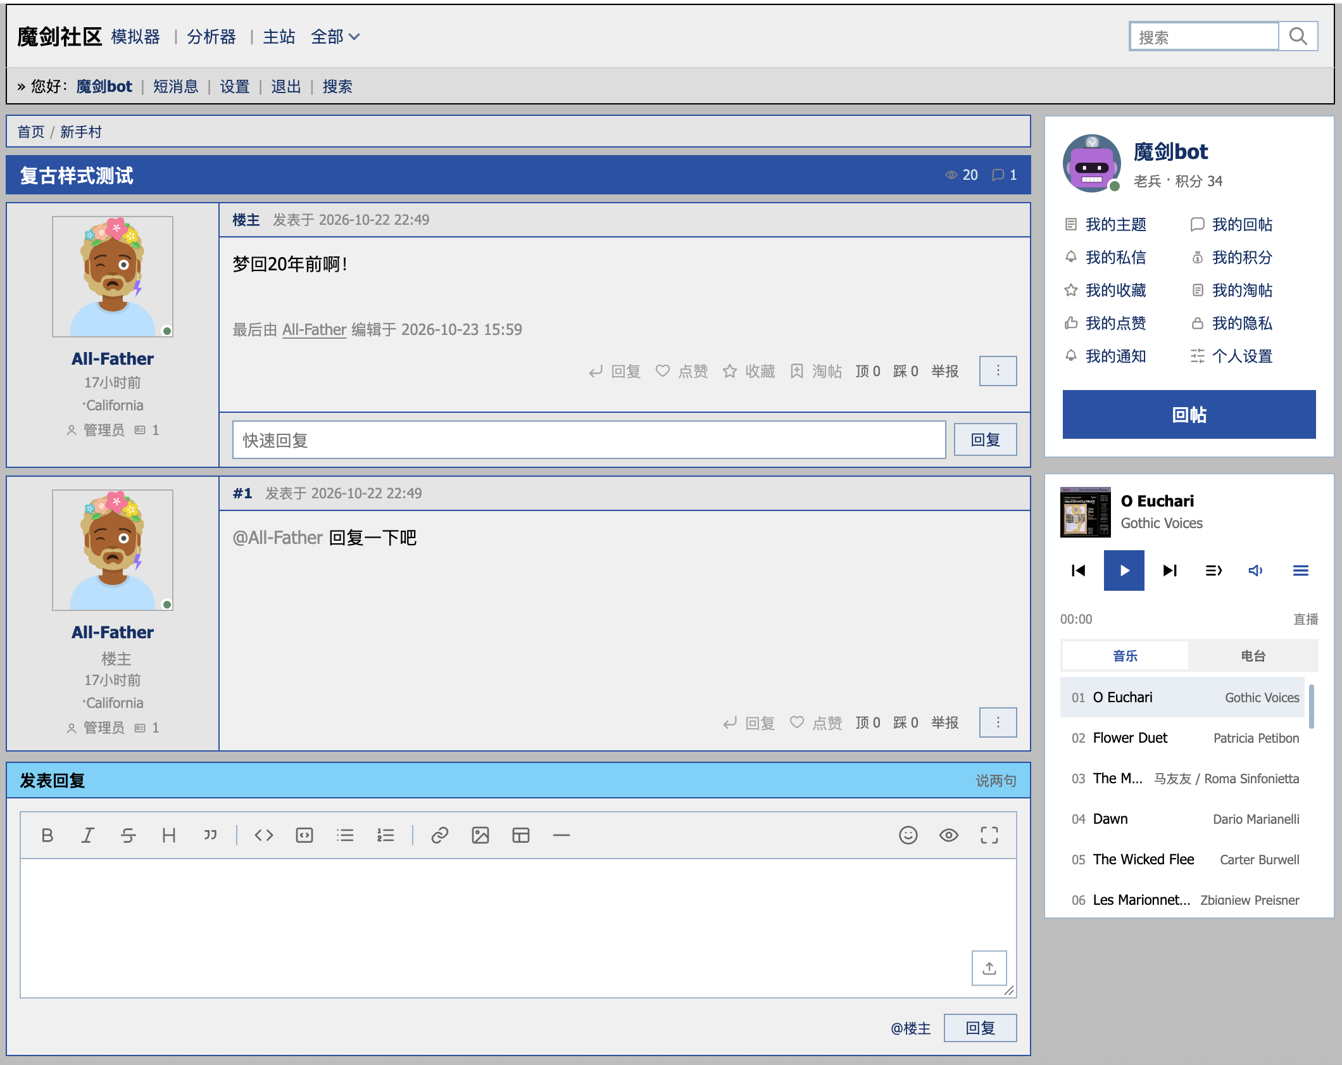
Task: Play Flower Duet from playlist
Action: coord(1182,738)
